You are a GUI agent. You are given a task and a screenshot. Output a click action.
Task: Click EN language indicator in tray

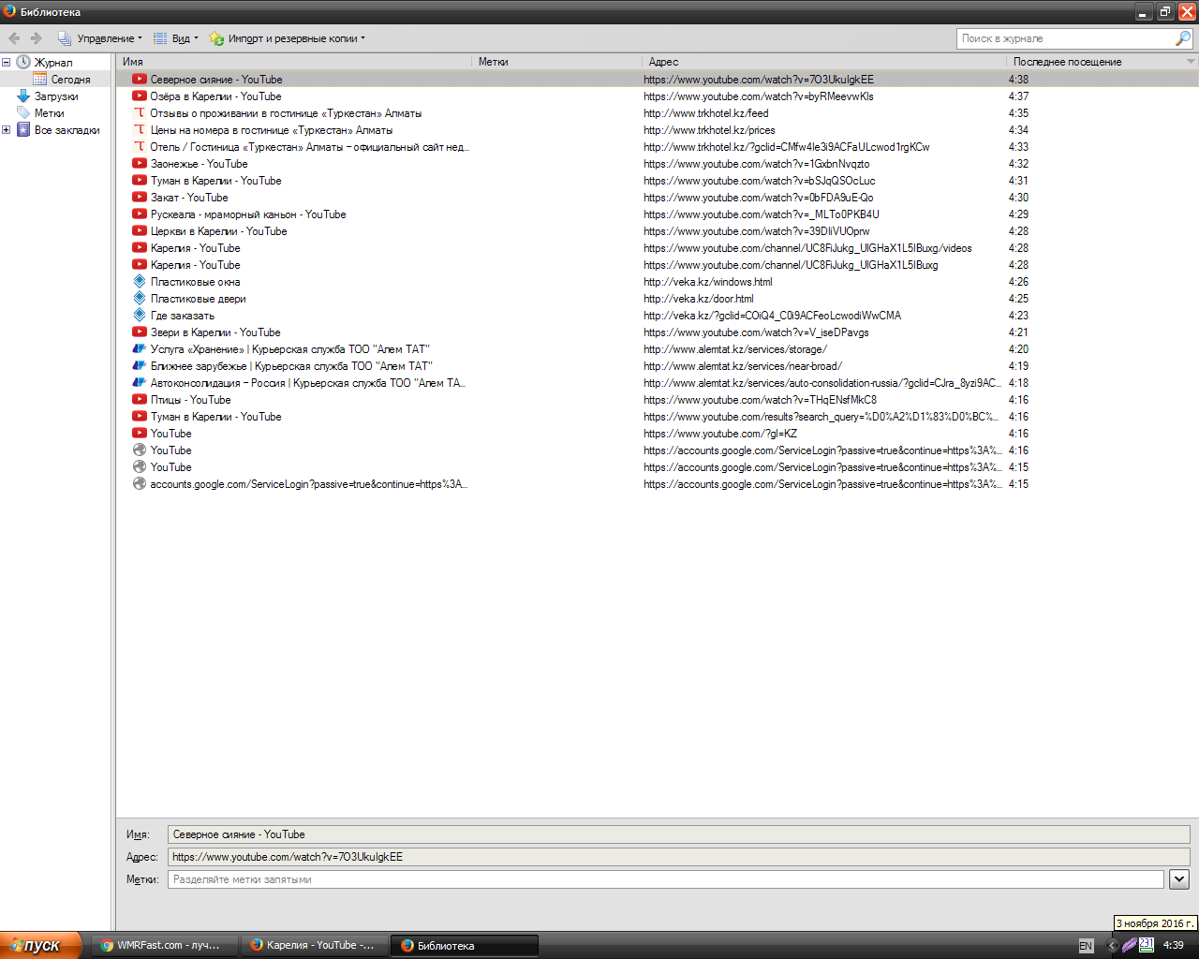(x=1086, y=946)
